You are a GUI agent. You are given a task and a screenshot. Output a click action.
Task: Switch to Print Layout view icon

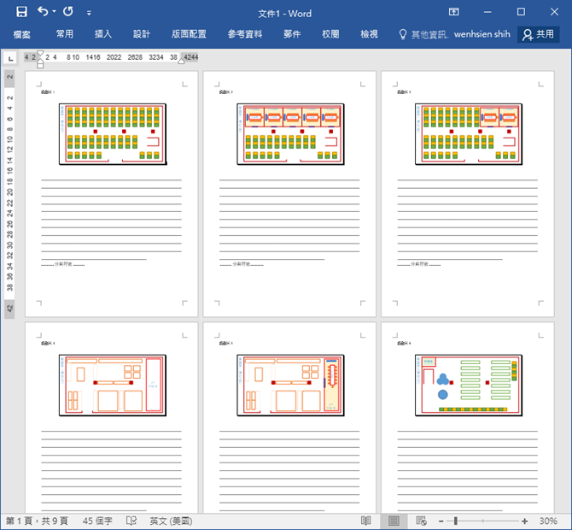pos(394,521)
